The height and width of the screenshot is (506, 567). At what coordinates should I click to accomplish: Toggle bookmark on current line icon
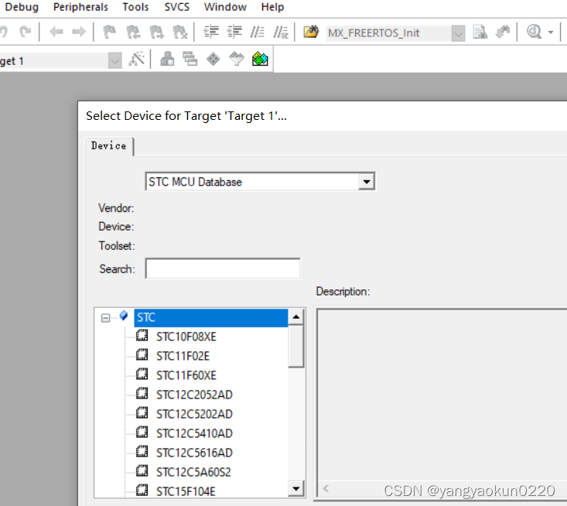(x=110, y=32)
